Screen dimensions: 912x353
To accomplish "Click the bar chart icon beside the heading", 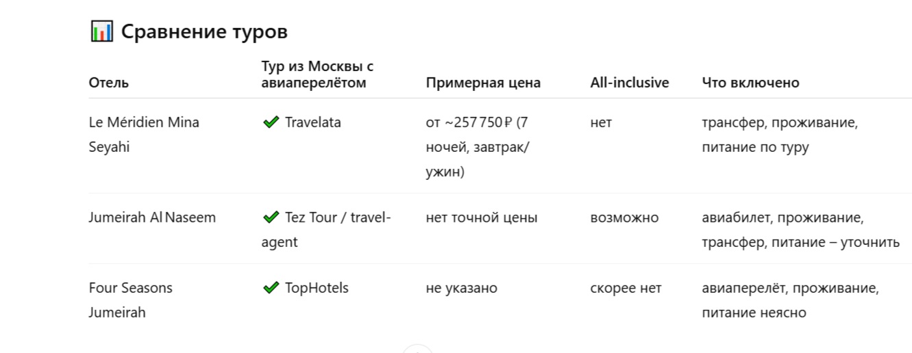I will tap(101, 31).
